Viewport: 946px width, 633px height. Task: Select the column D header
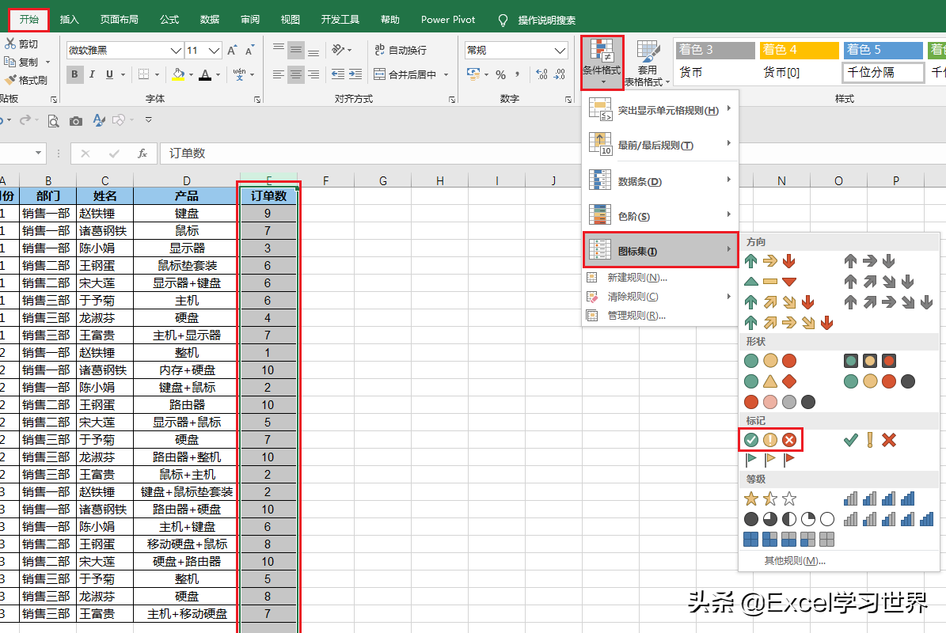[x=186, y=180]
